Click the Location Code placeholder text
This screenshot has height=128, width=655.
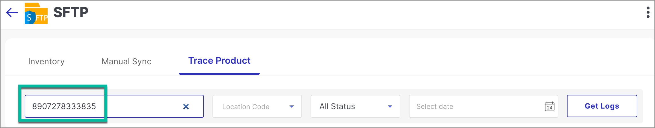246,107
